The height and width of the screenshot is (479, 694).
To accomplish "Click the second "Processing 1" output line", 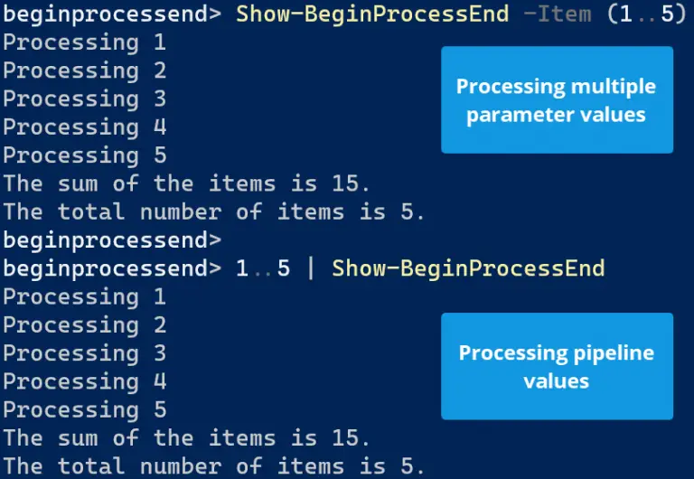I will coord(85,297).
